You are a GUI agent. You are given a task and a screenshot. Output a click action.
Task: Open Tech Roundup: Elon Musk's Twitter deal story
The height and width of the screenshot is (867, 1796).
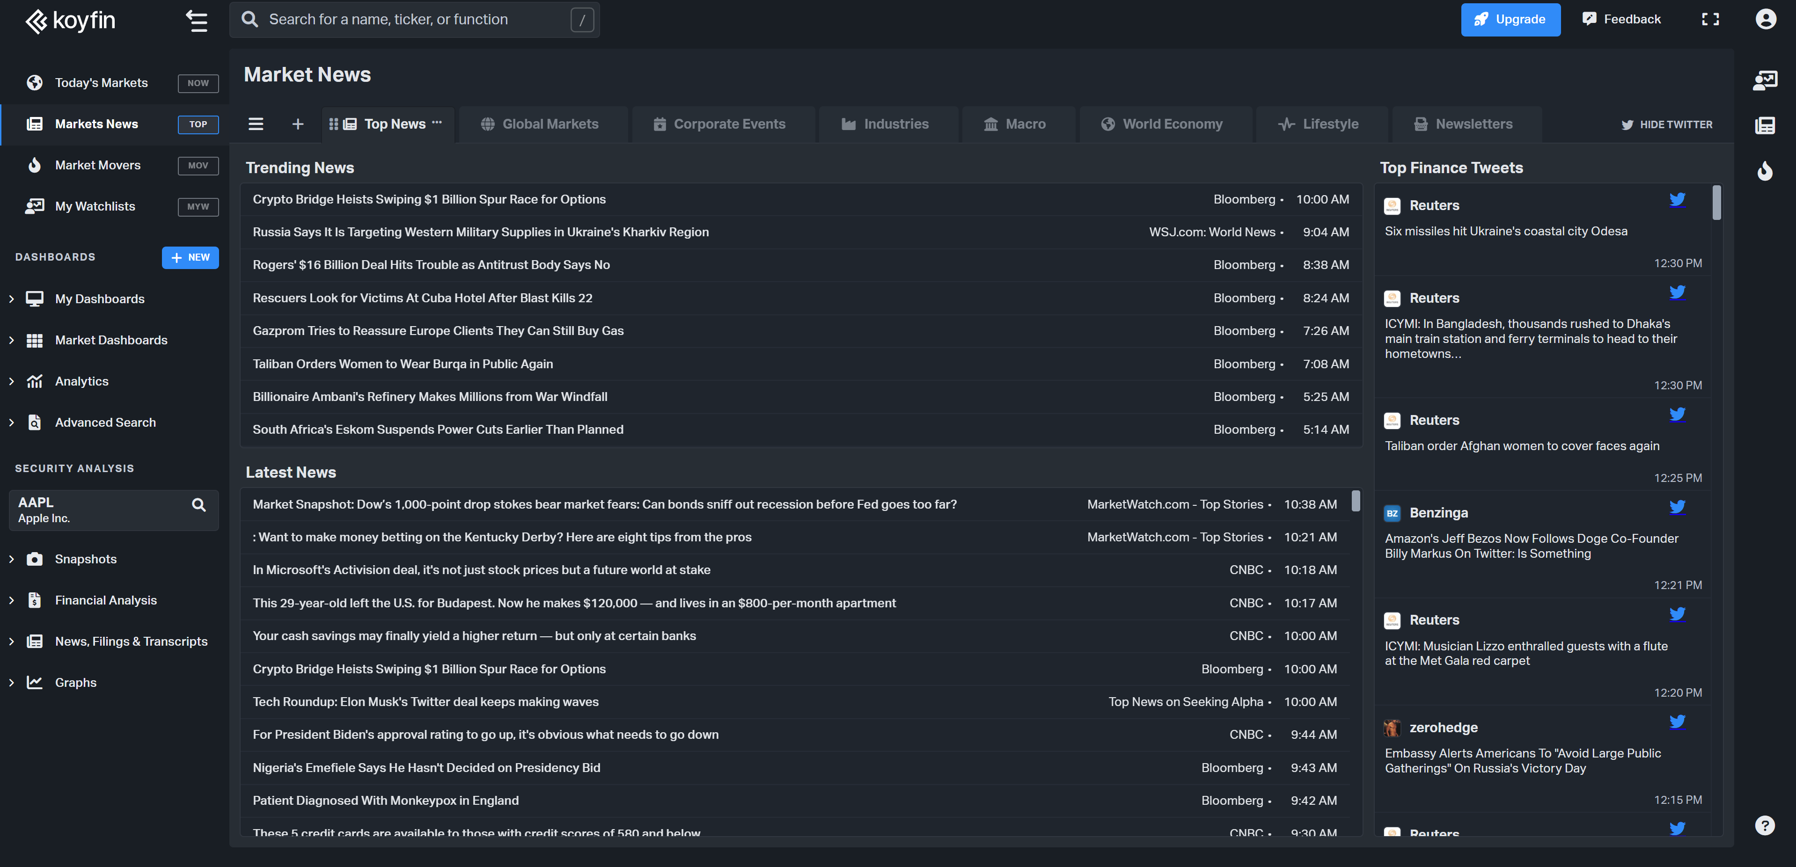point(425,702)
